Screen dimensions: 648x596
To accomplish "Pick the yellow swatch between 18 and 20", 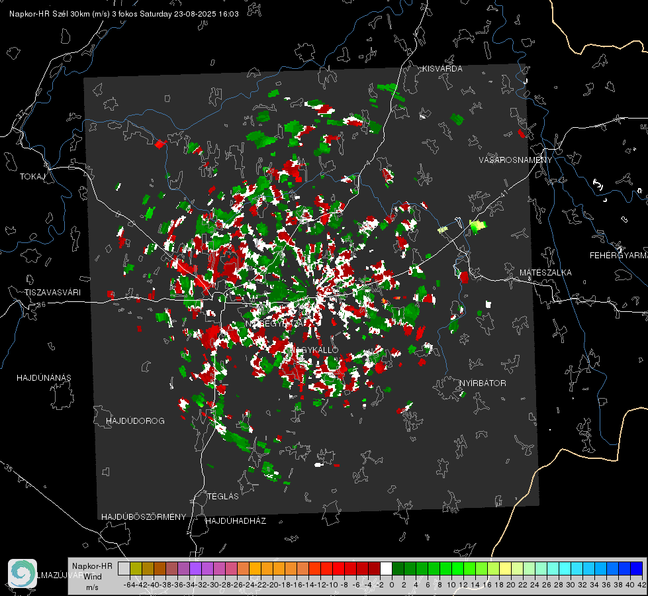I will 506,569.
